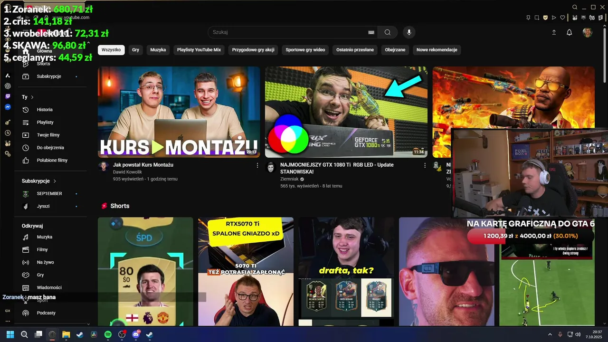Click the search magnifier button

click(388, 32)
